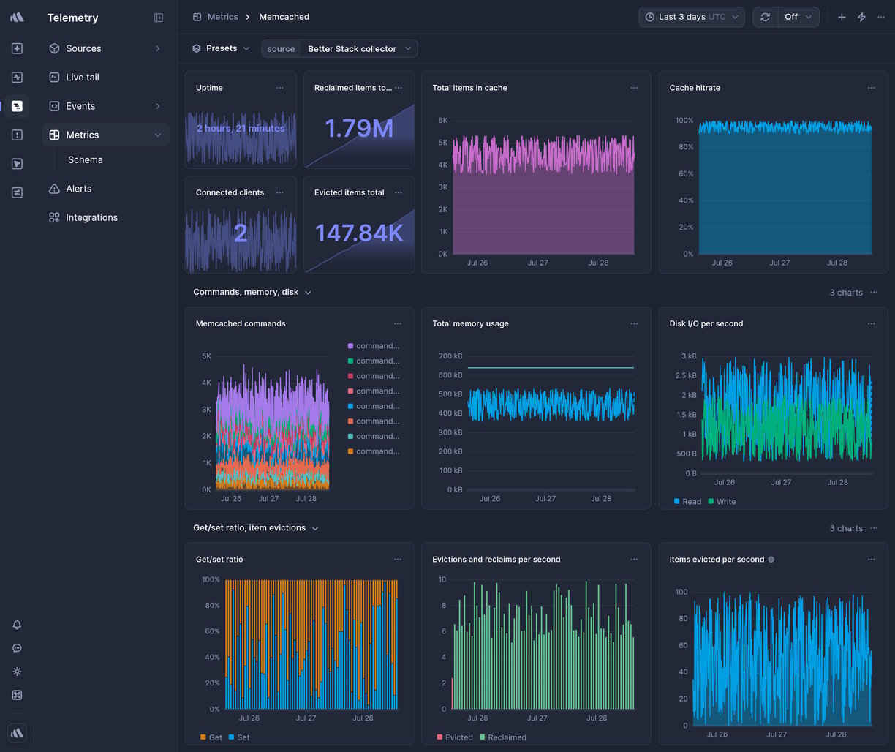895x752 pixels.
Task: Open Total items in cache options menu
Action: [x=634, y=88]
